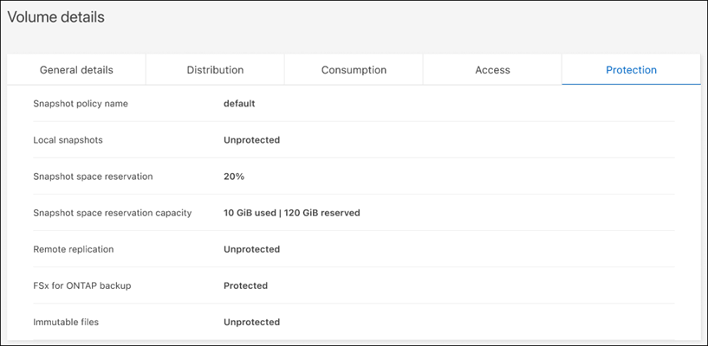Image resolution: width=708 pixels, height=346 pixels.
Task: Click Unprotected status for Immutable files
Action: (251, 322)
